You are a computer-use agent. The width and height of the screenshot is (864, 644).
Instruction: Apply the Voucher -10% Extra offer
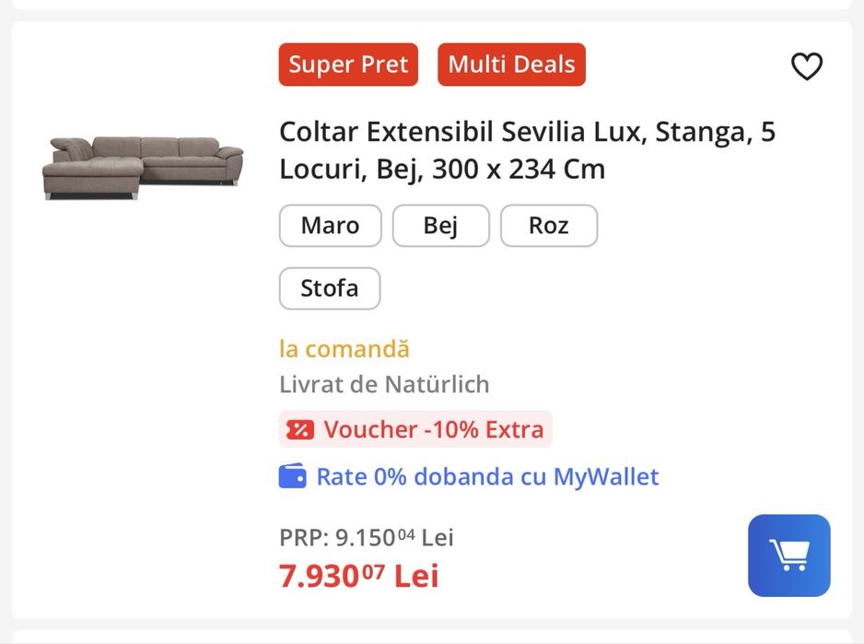pyautogui.click(x=433, y=429)
